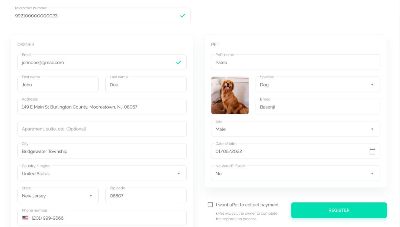Click the dropdown arrow on Country region field
This screenshot has height=227, width=400.
point(178,173)
